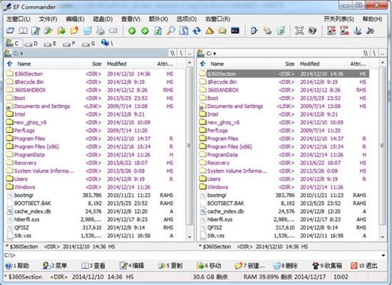Click the Copy files toolbar icon

coord(48,31)
